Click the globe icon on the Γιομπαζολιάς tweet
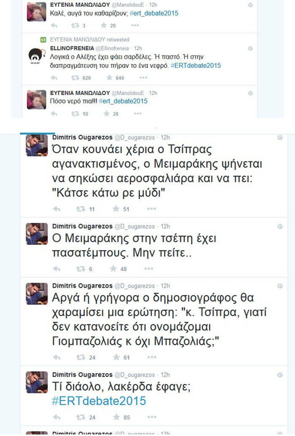 [280, 286]
